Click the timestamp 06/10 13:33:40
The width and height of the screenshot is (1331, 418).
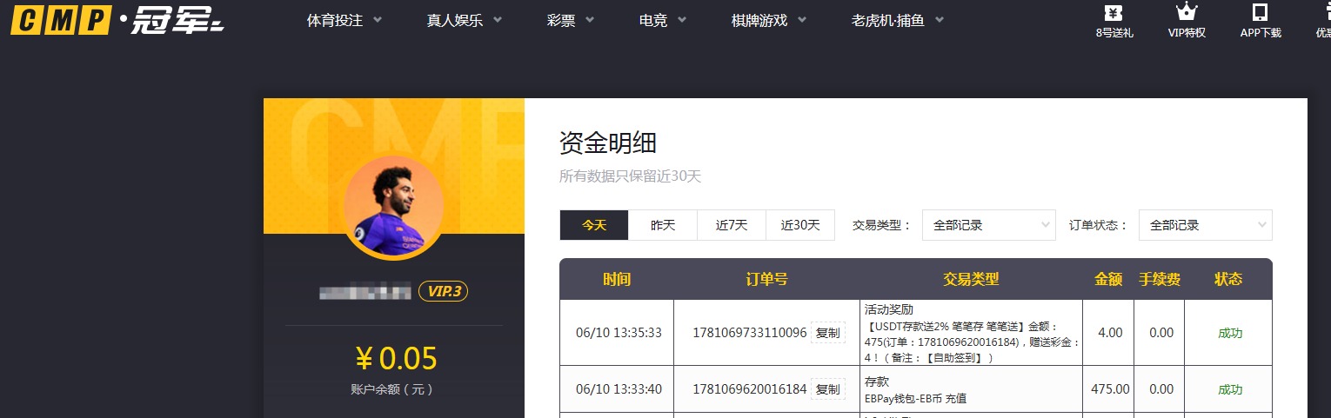(619, 389)
